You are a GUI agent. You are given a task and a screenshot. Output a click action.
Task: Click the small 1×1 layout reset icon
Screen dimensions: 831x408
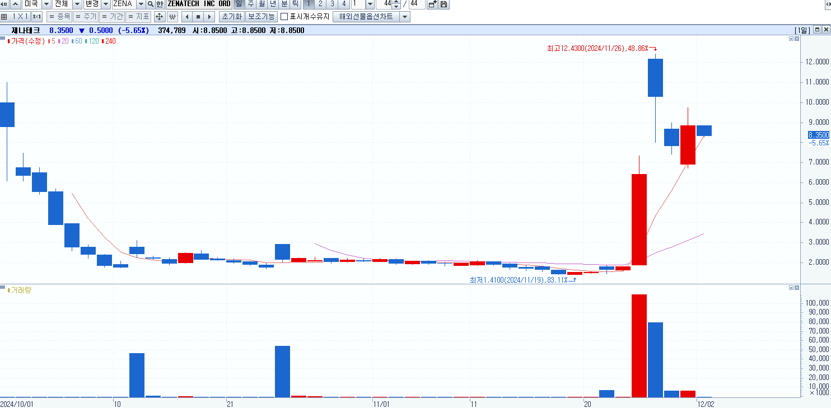click(x=37, y=17)
